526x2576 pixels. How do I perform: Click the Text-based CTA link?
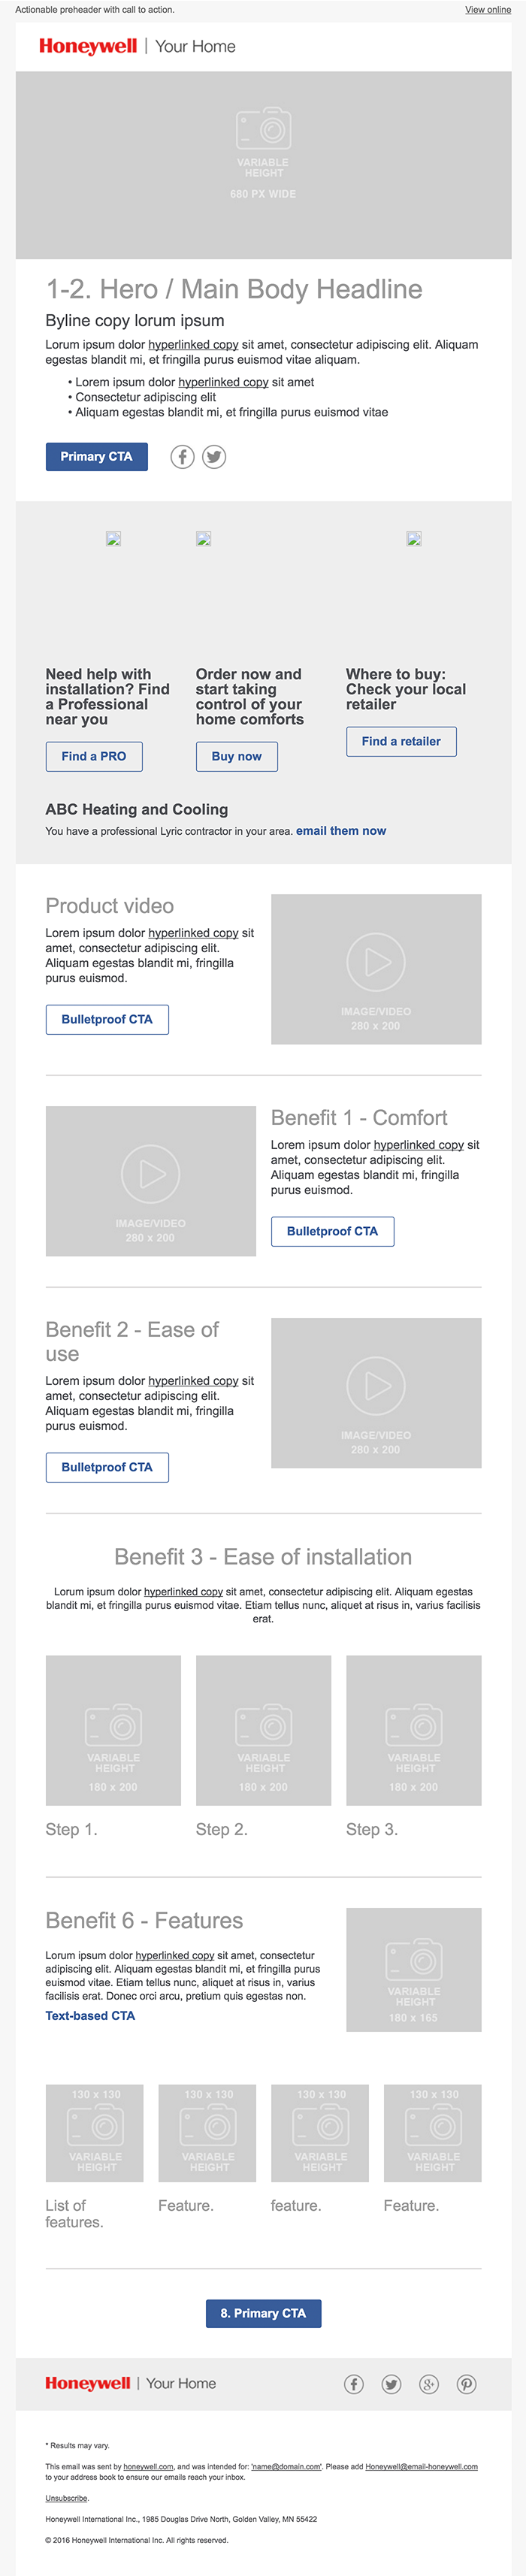(x=90, y=2016)
